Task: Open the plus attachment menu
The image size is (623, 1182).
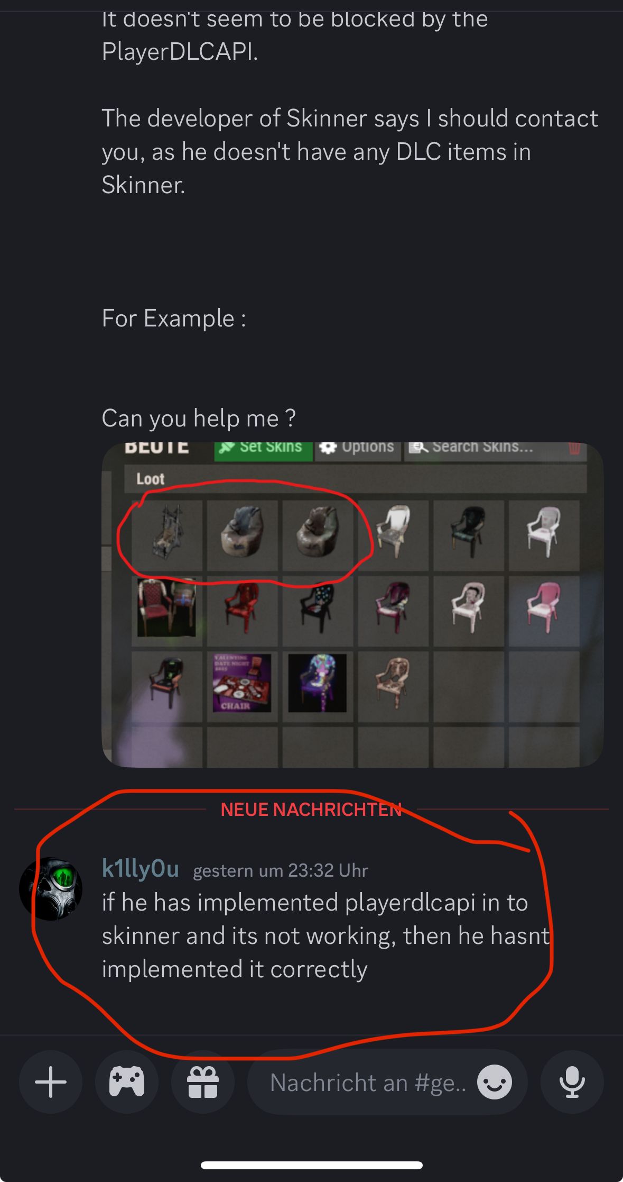Action: pyautogui.click(x=51, y=1082)
